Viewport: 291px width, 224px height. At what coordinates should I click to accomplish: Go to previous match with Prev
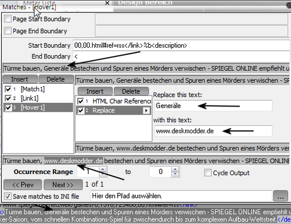tap(23, 185)
